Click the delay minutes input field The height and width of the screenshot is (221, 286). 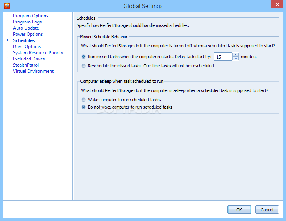pyautogui.click(x=223, y=57)
